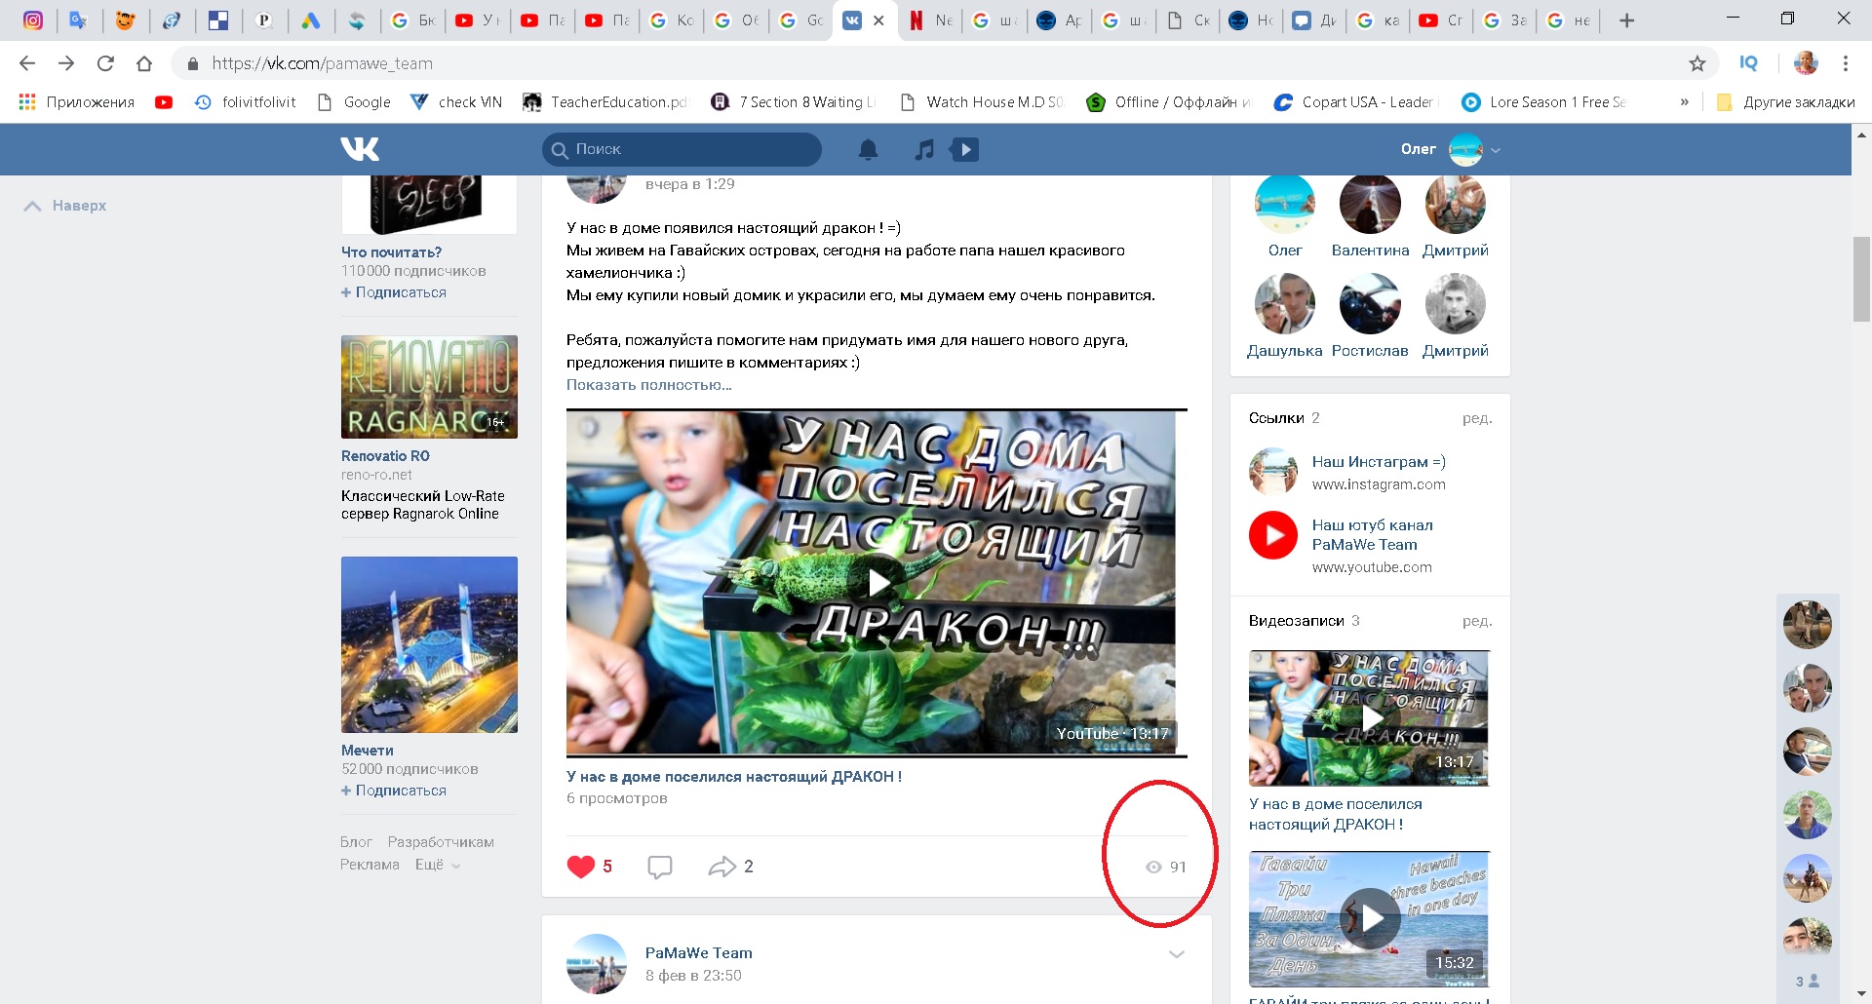The height and width of the screenshot is (1004, 1872).
Task: Click Показать полностью link
Action: tap(649, 385)
